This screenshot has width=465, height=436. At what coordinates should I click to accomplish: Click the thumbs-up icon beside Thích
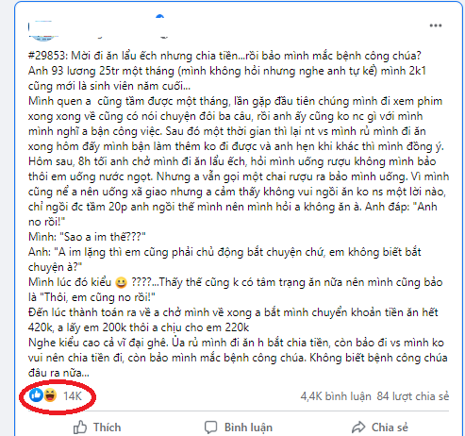pyautogui.click(x=80, y=428)
